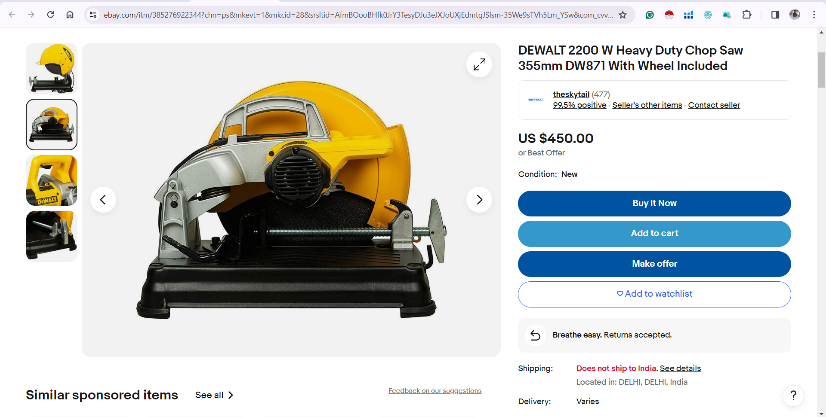Screen dimensions: 826x417
Task: Click the 'or Best Offer' text
Action: pos(542,153)
